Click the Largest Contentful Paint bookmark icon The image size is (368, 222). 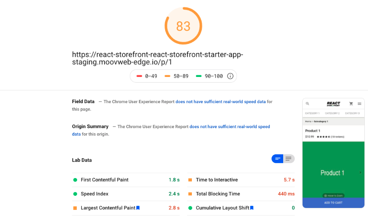point(138,208)
